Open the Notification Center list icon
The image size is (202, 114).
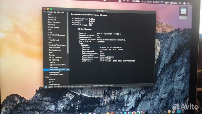pos(188,4)
